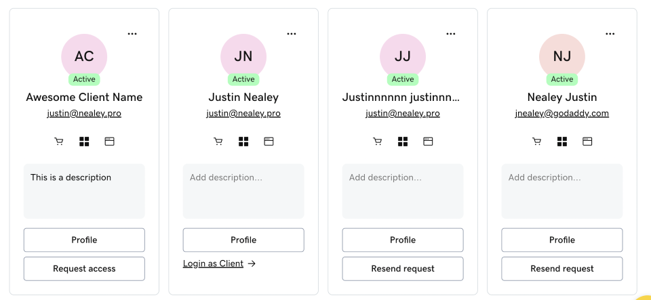Image resolution: width=651 pixels, height=300 pixels.
Task: Select the grid icon on Justinnnnnn card
Action: coord(403,142)
